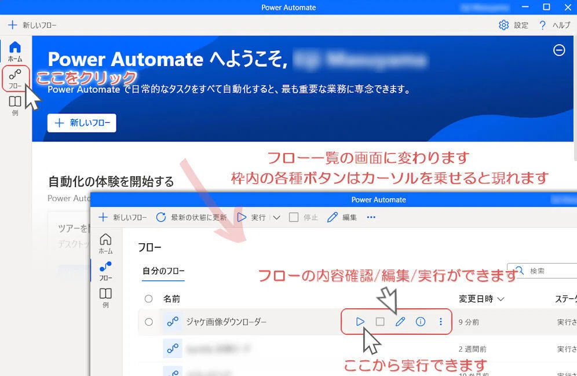Collapse the welcome banner with minus icon
577x376 pixels.
pos(559,50)
